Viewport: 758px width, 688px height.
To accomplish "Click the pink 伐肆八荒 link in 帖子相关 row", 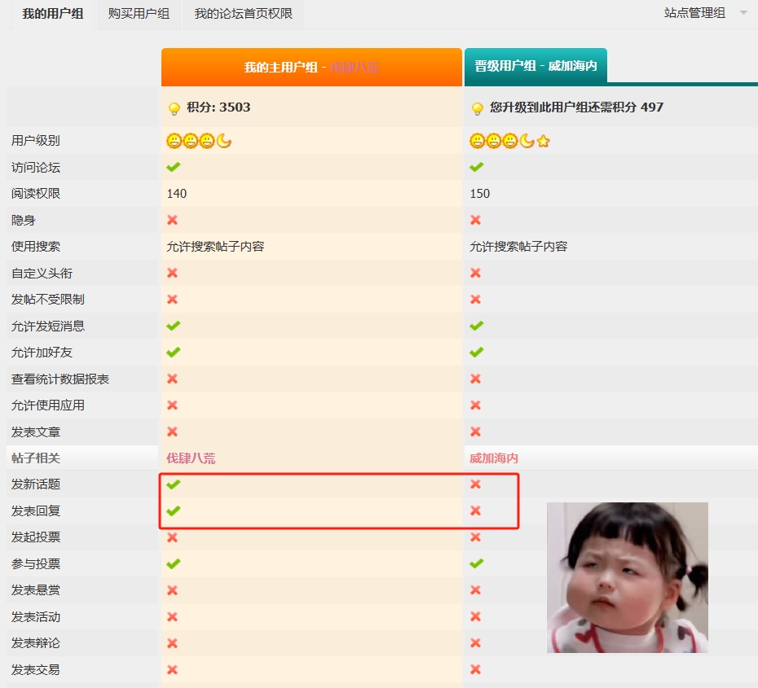I will (x=191, y=458).
